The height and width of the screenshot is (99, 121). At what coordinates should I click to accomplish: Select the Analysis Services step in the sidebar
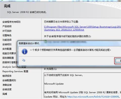[14, 67]
